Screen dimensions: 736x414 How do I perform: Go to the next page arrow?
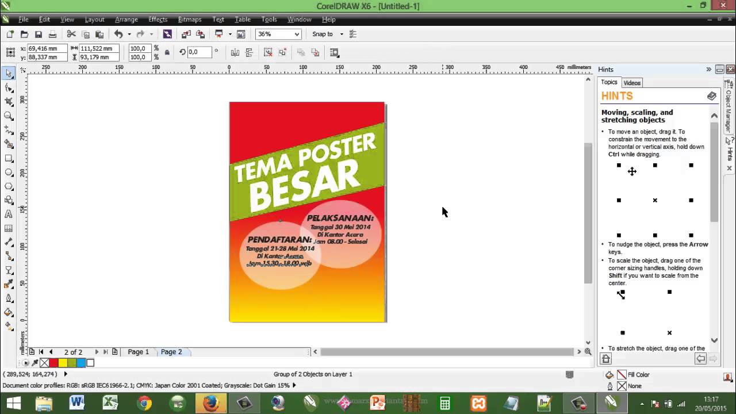click(97, 352)
